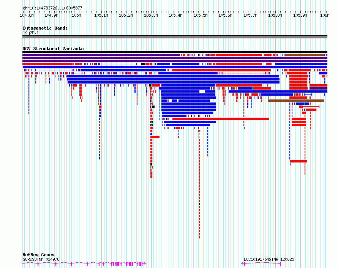
Task: Click the 105.5M ruler tick label
Action: pos(201,15)
